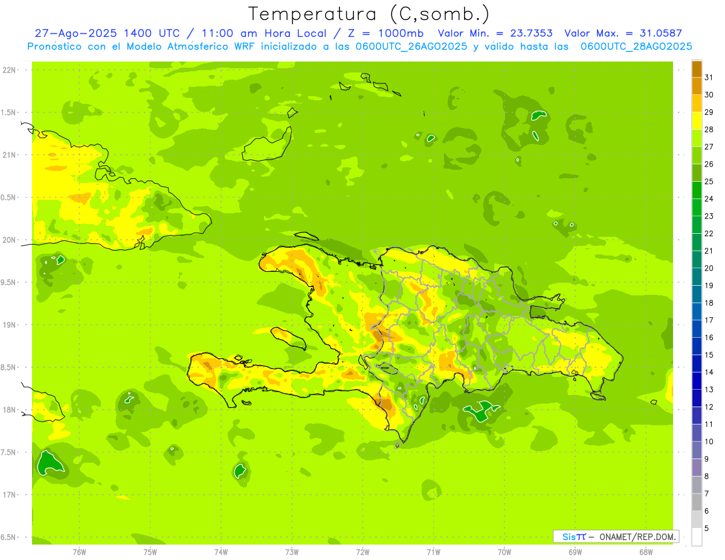This screenshot has width=725, height=560.
Task: Click the '68W' longitude label
Action: [646, 552]
